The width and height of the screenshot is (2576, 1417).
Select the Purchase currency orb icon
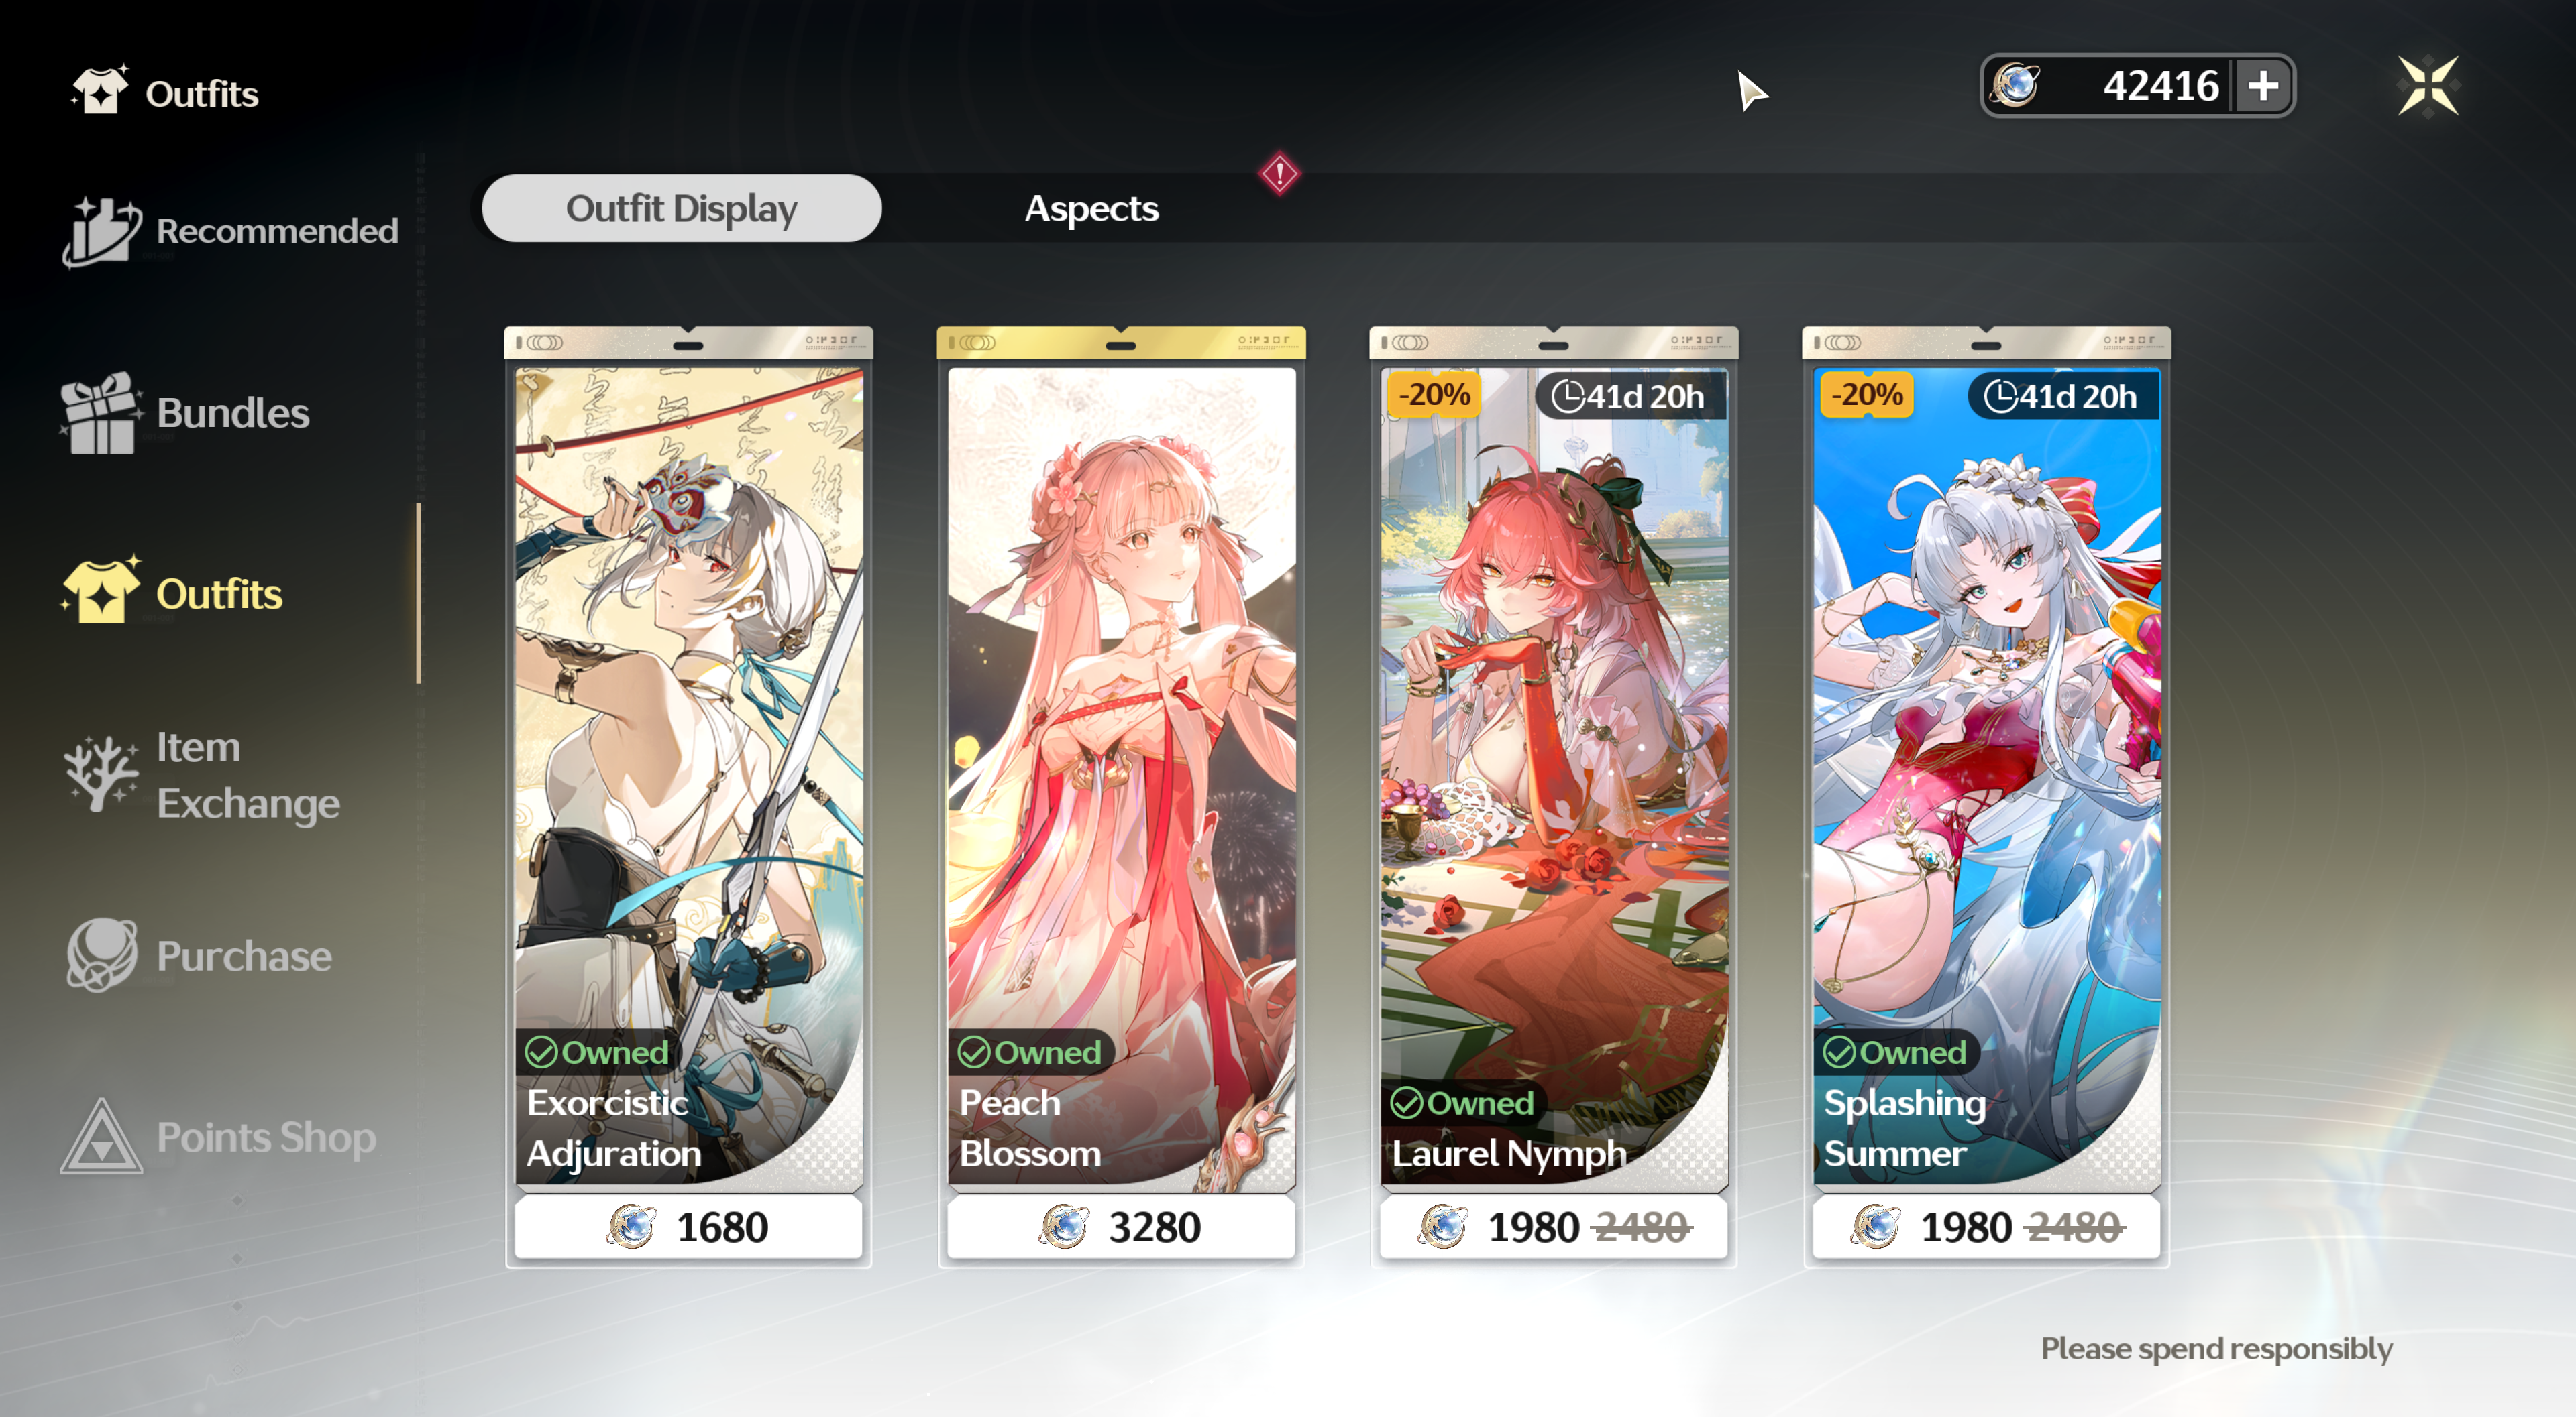101,955
